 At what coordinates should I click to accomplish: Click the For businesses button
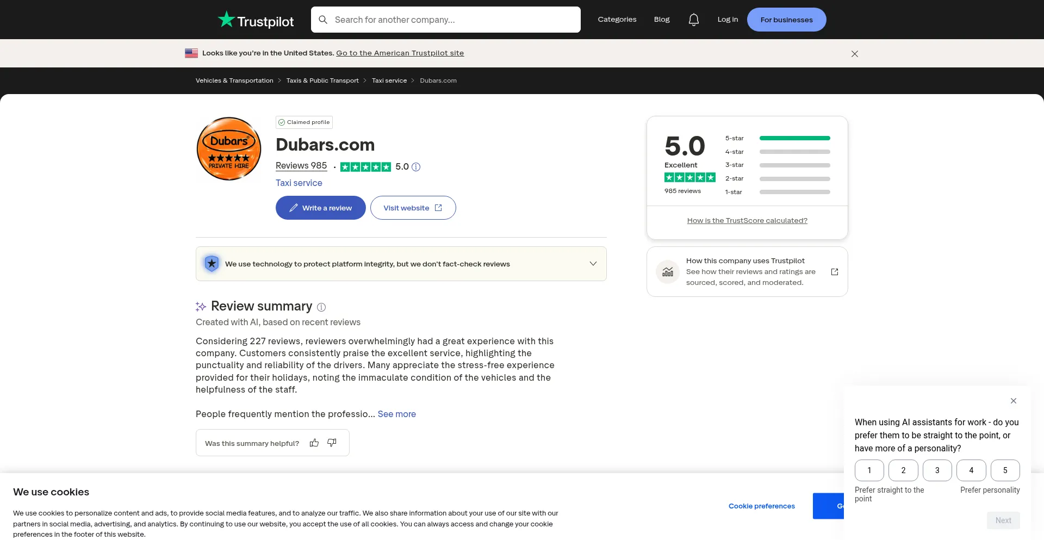point(786,20)
